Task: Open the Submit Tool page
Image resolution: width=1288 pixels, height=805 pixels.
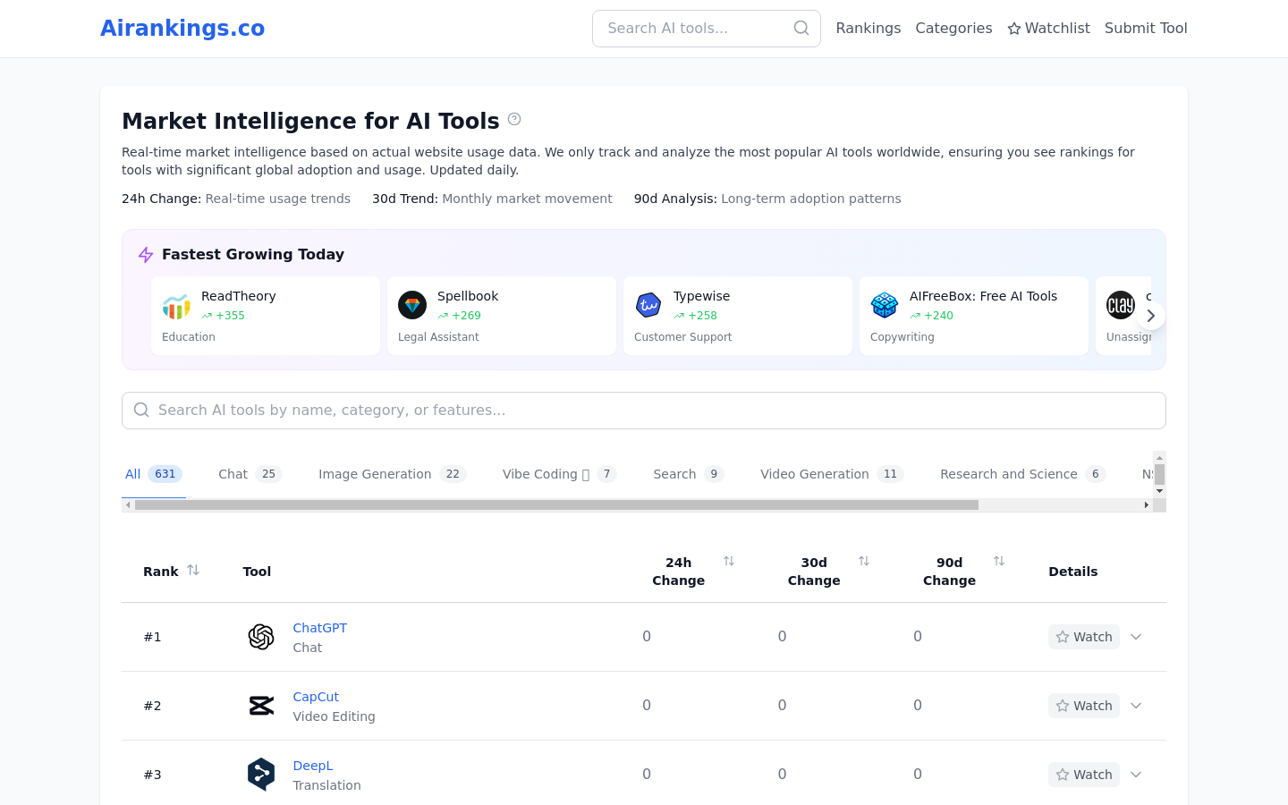Action: tap(1146, 29)
